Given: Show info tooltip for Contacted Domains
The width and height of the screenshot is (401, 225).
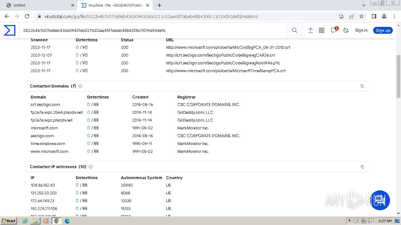Looking at the screenshot, I should [80, 86].
